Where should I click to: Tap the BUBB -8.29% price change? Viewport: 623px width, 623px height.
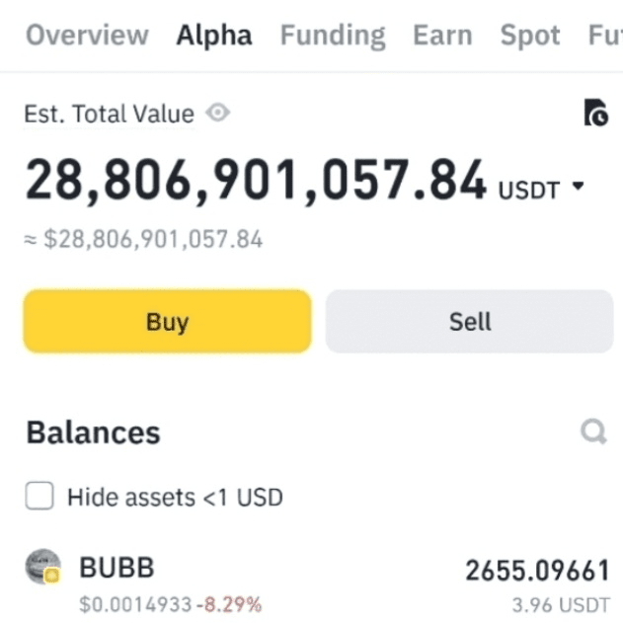pyautogui.click(x=229, y=604)
